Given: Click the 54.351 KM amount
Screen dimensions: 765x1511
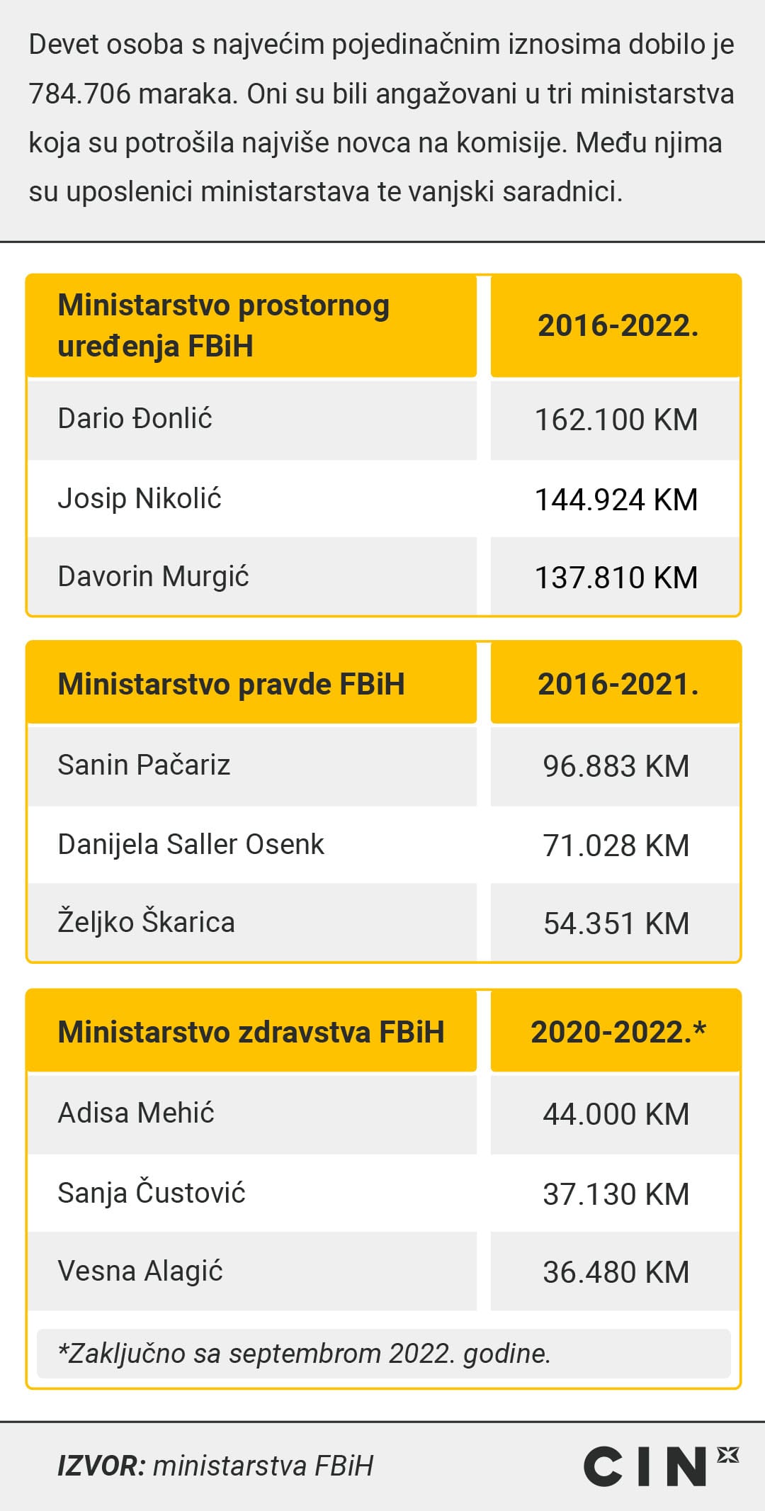Looking at the screenshot, I should (x=616, y=923).
